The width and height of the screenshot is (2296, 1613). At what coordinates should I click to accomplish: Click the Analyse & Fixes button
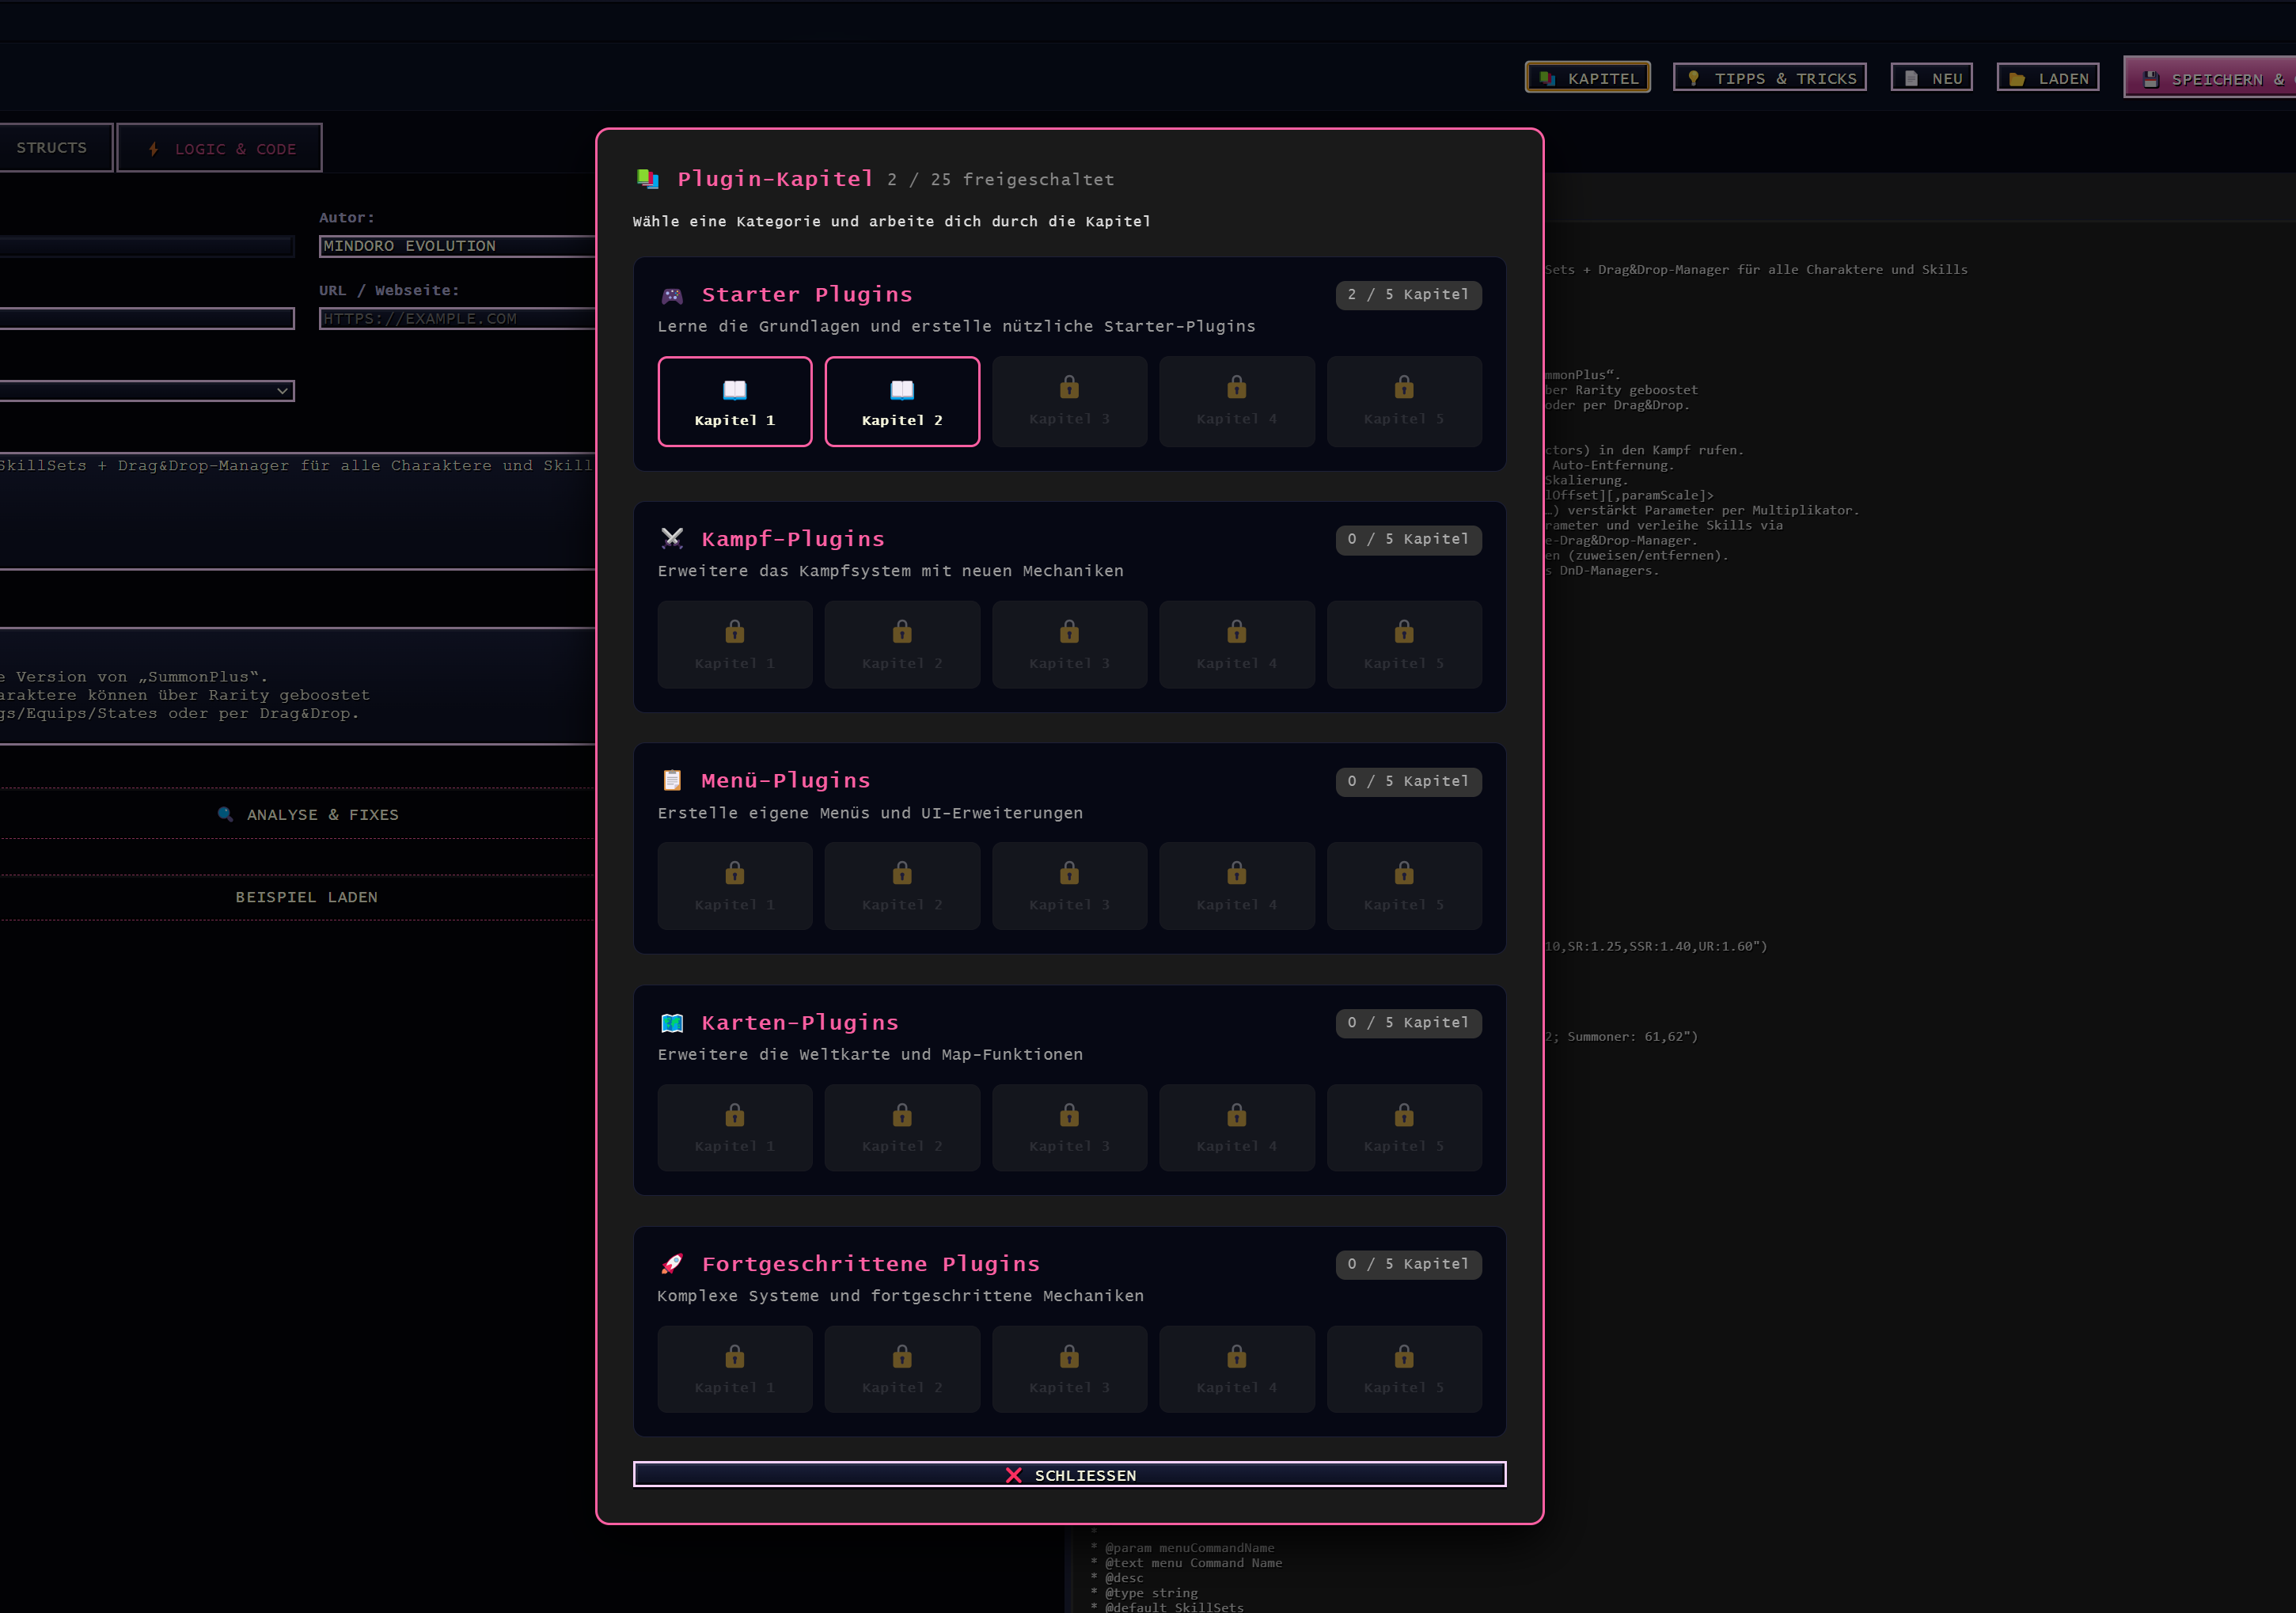pyautogui.click(x=307, y=815)
